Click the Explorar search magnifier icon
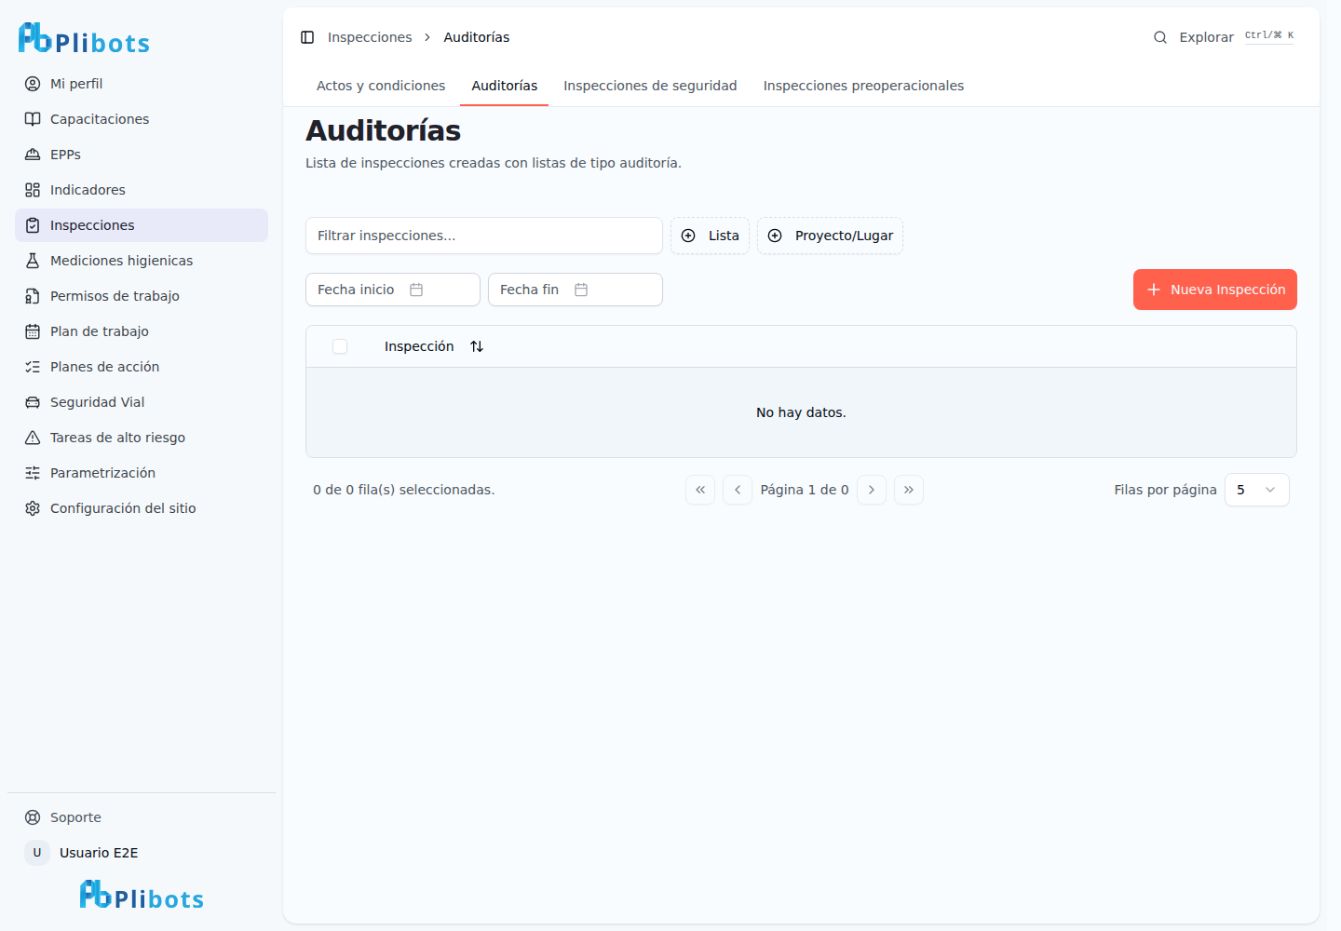 click(1160, 37)
